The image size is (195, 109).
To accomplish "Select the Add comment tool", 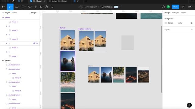I will [x=52, y=7].
